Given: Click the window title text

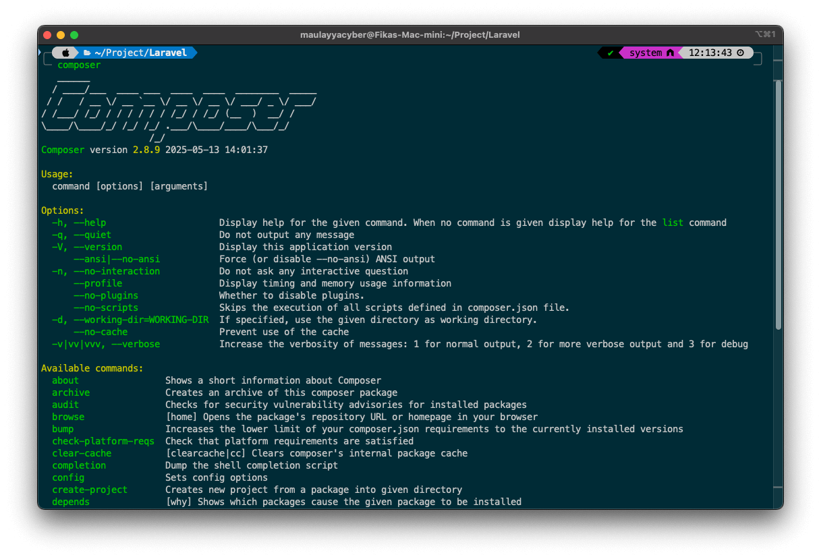Looking at the screenshot, I should pos(410,35).
